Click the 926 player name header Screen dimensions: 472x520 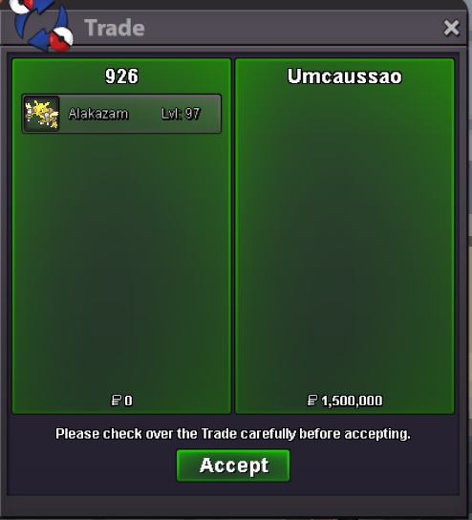(121, 76)
